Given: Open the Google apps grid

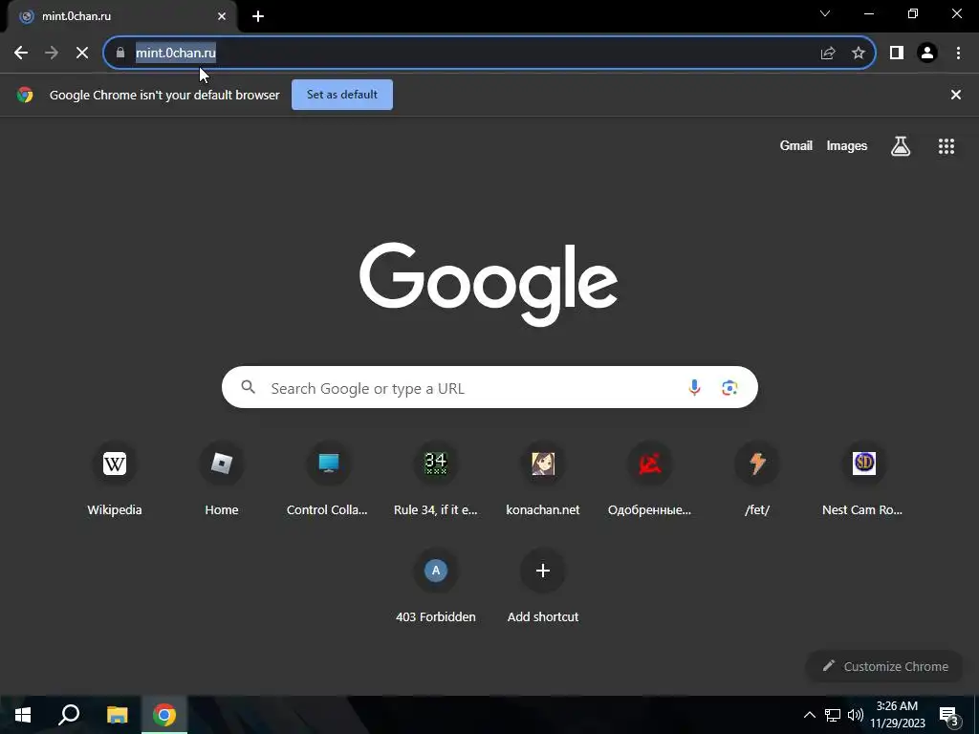Looking at the screenshot, I should (946, 146).
